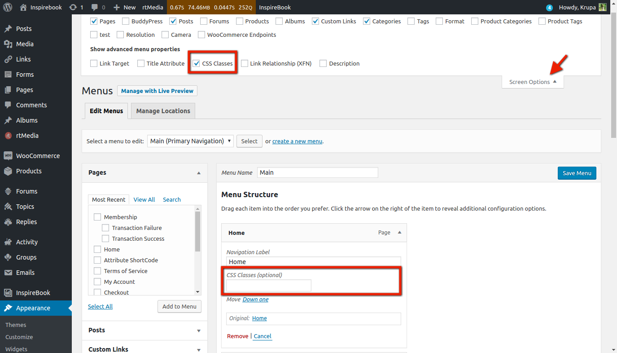Click the WordPress logo icon in admin bar

[9, 7]
